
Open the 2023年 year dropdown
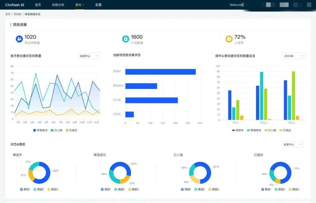pyautogui.click(x=294, y=56)
